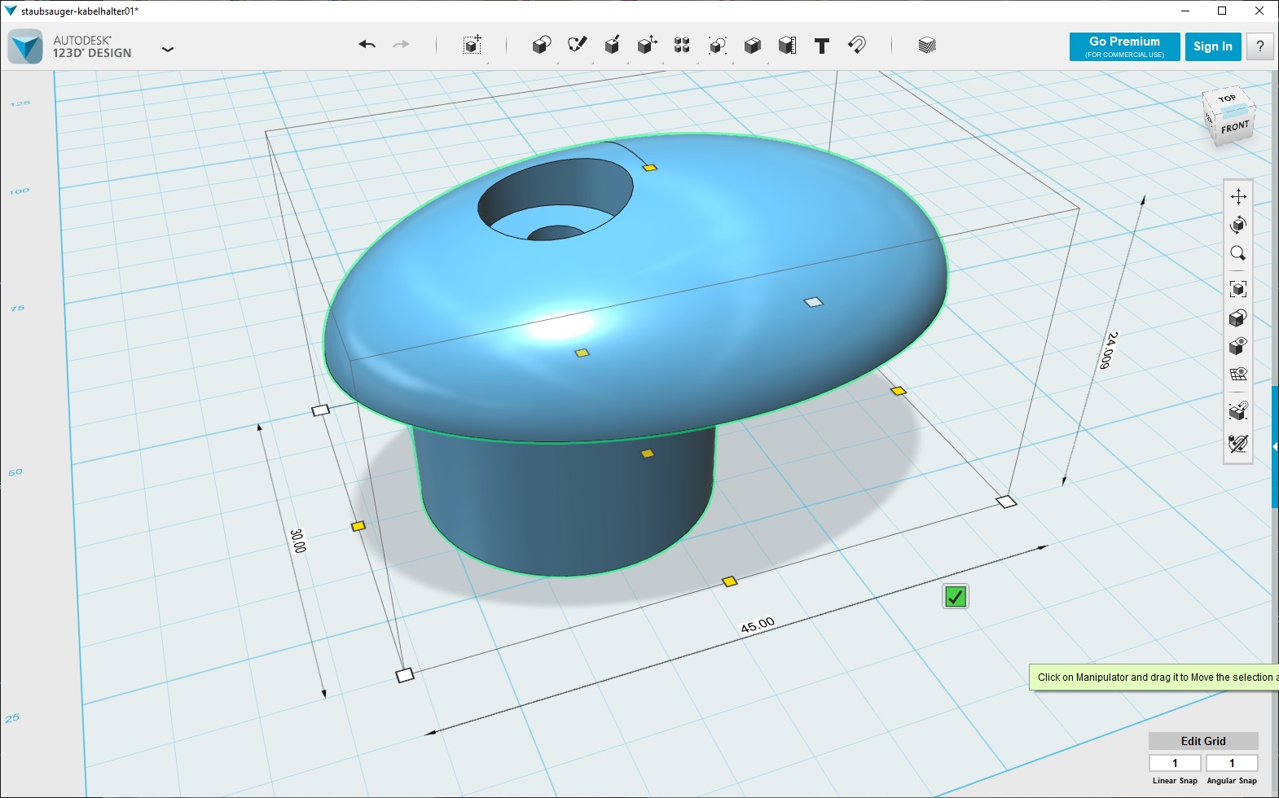Select the Text tool
Screen dimensions: 1279x798
tap(822, 46)
